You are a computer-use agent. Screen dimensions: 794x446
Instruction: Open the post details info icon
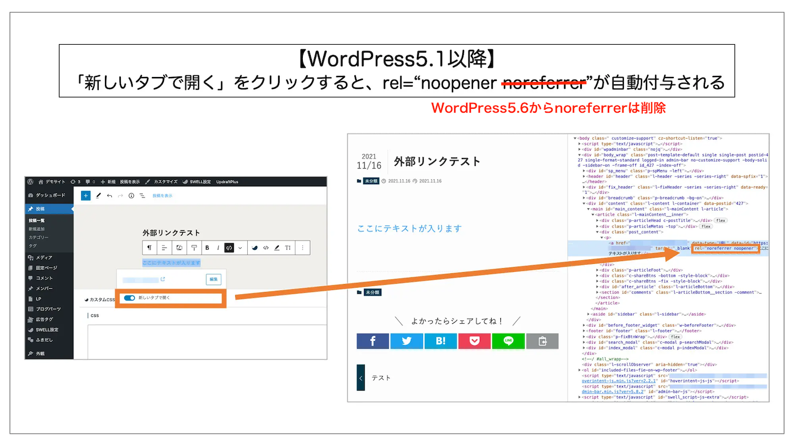131,195
